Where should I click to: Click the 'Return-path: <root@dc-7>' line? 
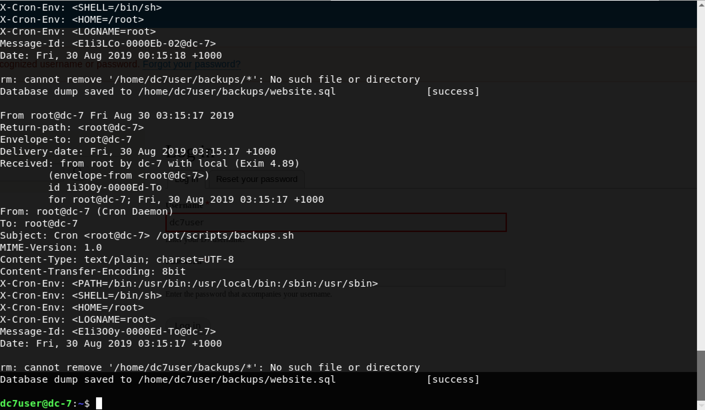[x=72, y=127]
